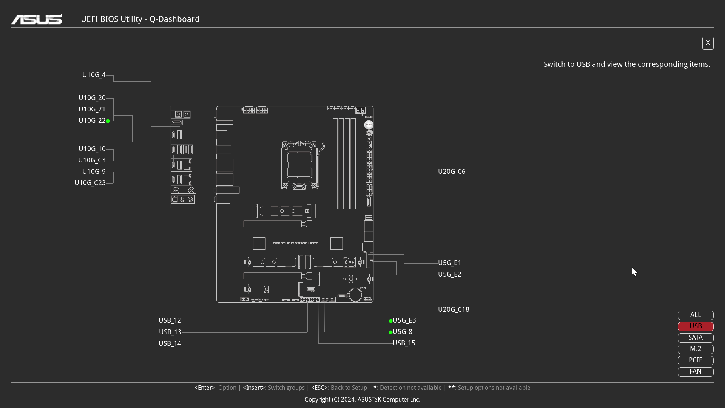Select the U5G_E1 header label

[449, 263]
